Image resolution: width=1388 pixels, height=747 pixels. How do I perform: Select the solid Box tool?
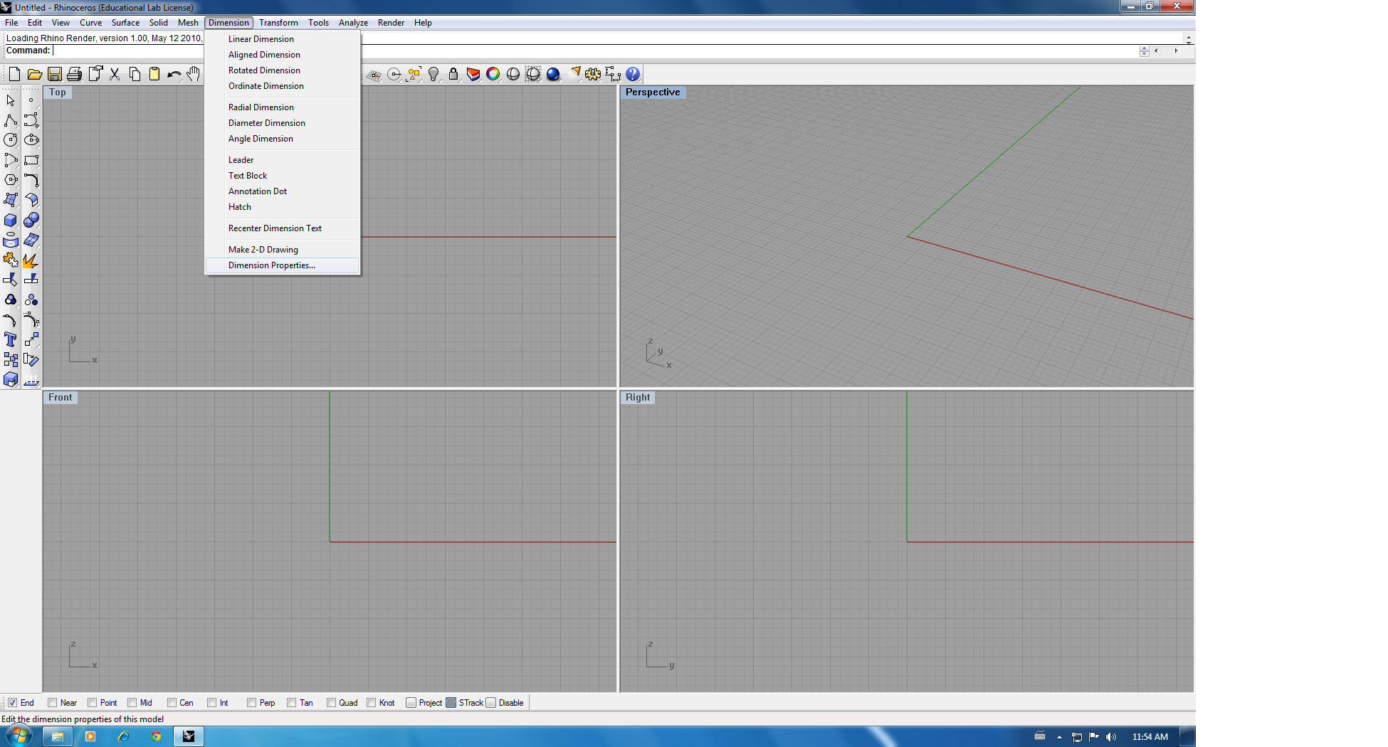pos(11,220)
